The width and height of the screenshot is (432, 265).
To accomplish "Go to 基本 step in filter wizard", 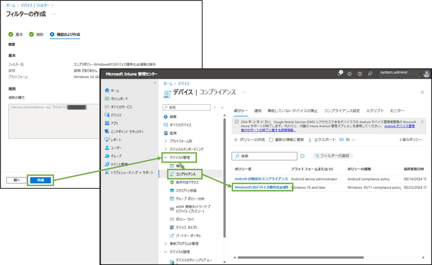I will pyautogui.click(x=15, y=35).
